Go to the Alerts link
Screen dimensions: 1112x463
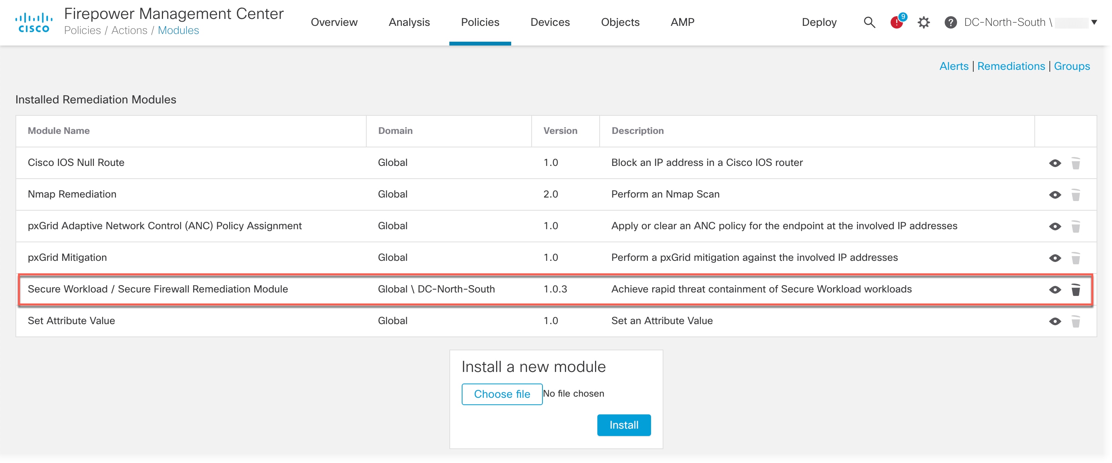tap(954, 66)
